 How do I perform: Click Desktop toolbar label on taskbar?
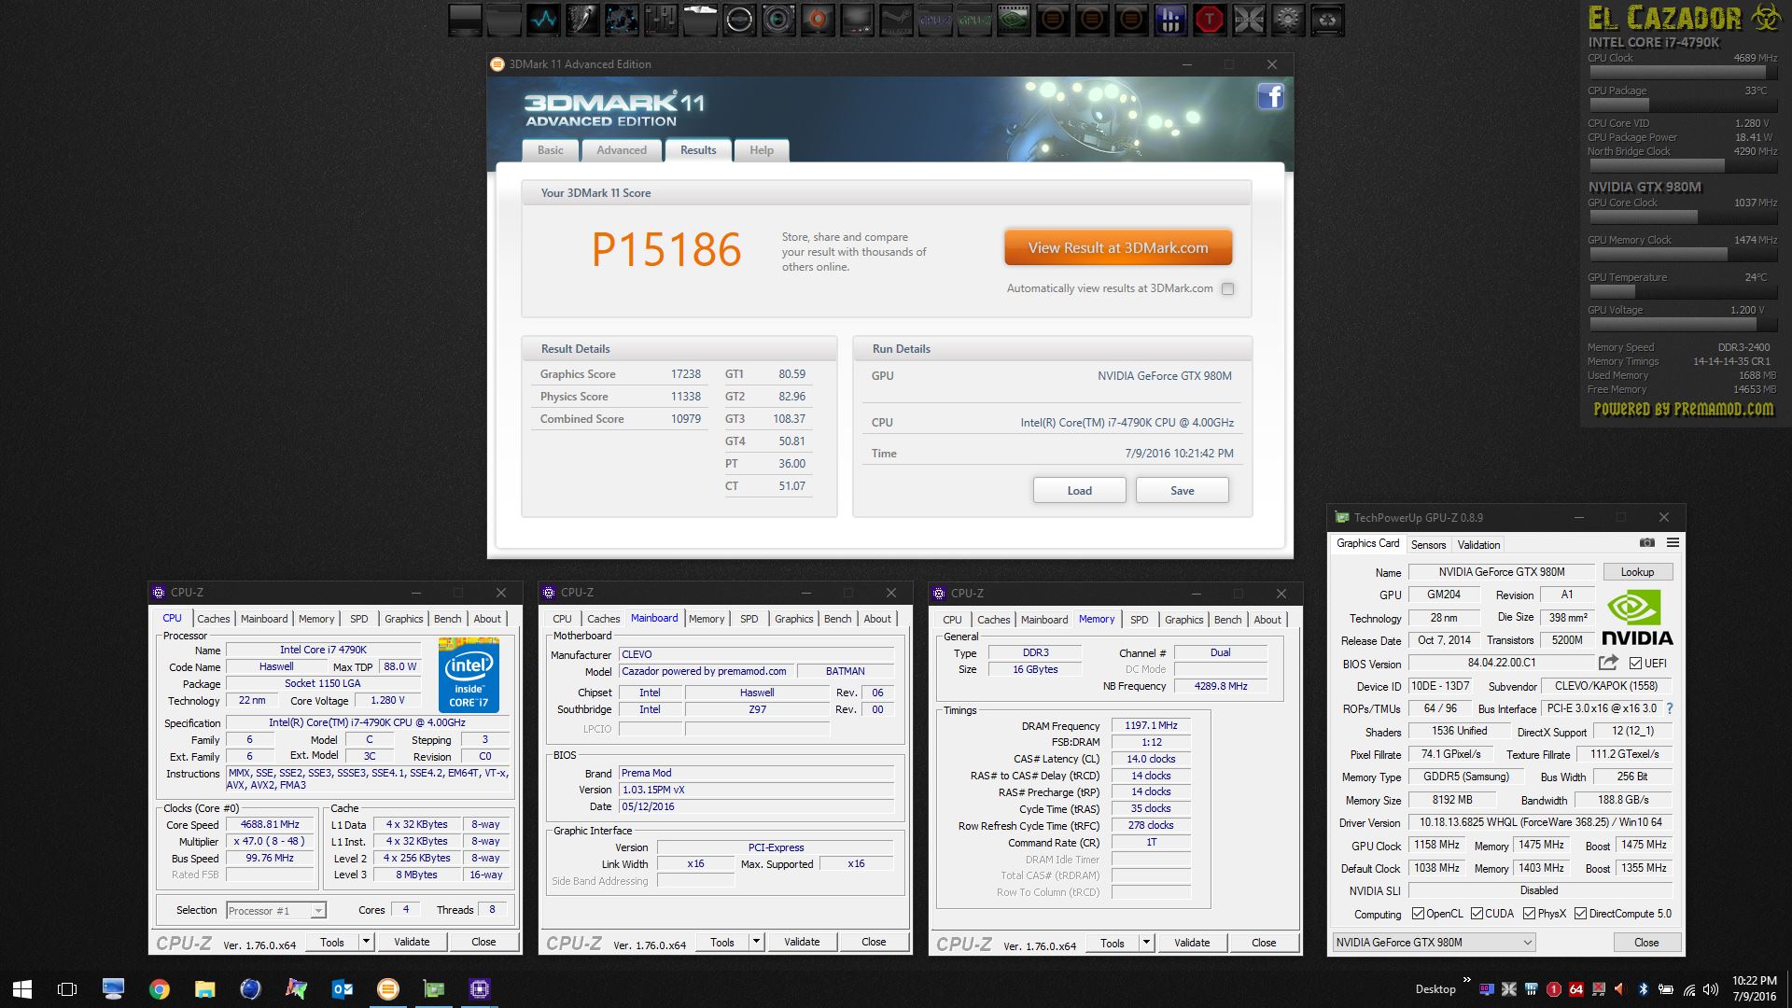(x=1435, y=989)
